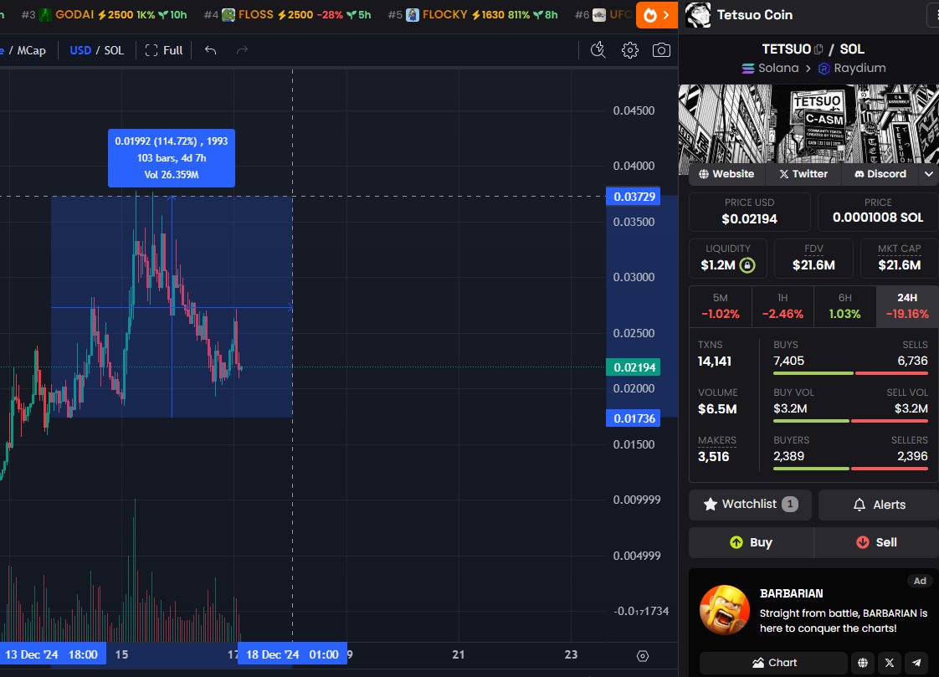Expand more social links chevron
The width and height of the screenshot is (939, 677).
(928, 174)
